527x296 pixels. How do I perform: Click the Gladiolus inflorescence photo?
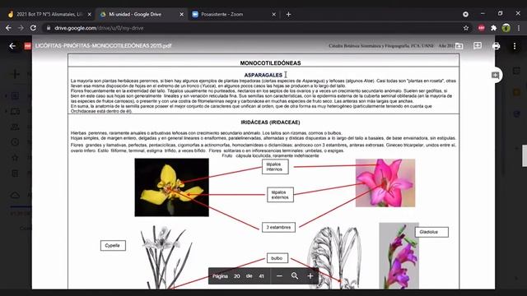click(399, 256)
